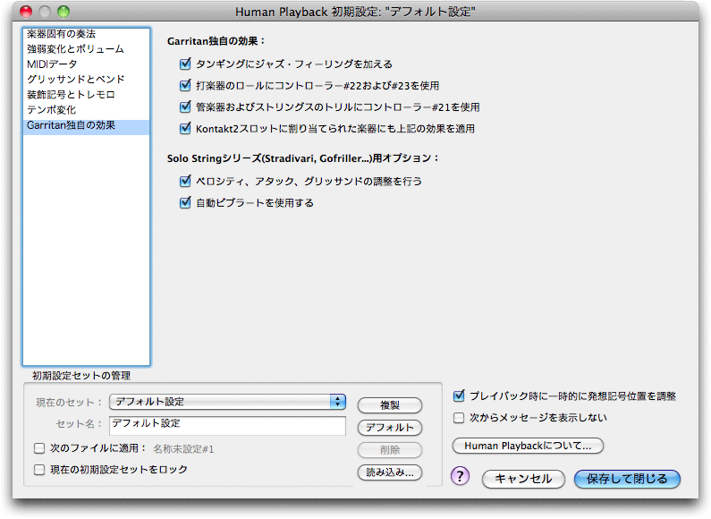
Task: Open Human Playbackについて... button
Action: tap(528, 446)
